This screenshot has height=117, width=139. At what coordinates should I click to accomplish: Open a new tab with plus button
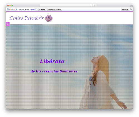tap(132, 6)
